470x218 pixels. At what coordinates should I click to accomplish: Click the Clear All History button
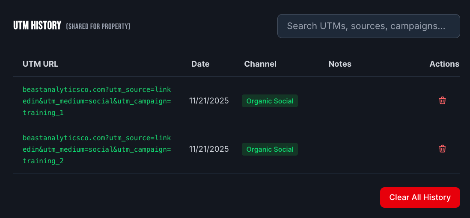[x=420, y=197]
